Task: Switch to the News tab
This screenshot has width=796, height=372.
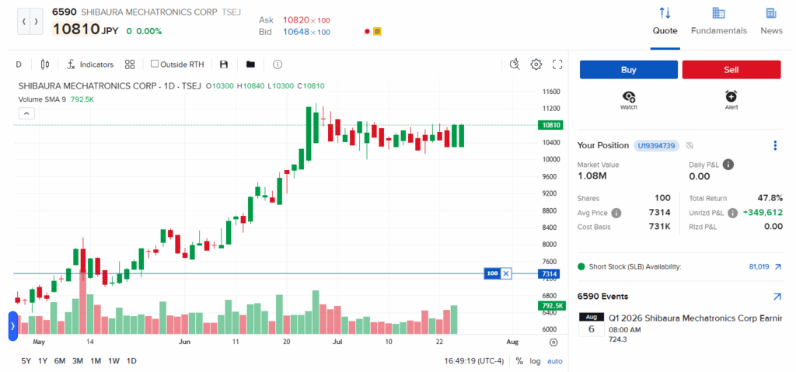Action: (771, 21)
